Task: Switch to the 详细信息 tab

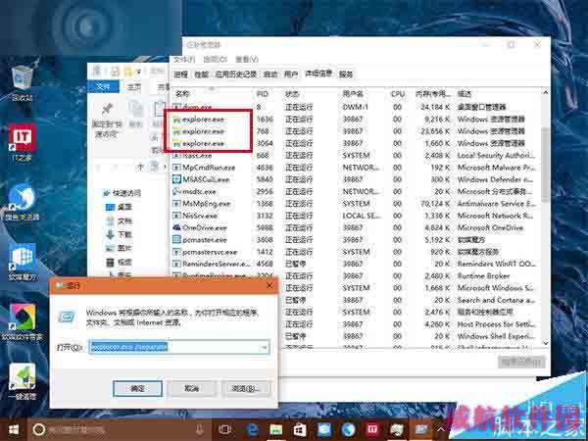Action: point(318,73)
